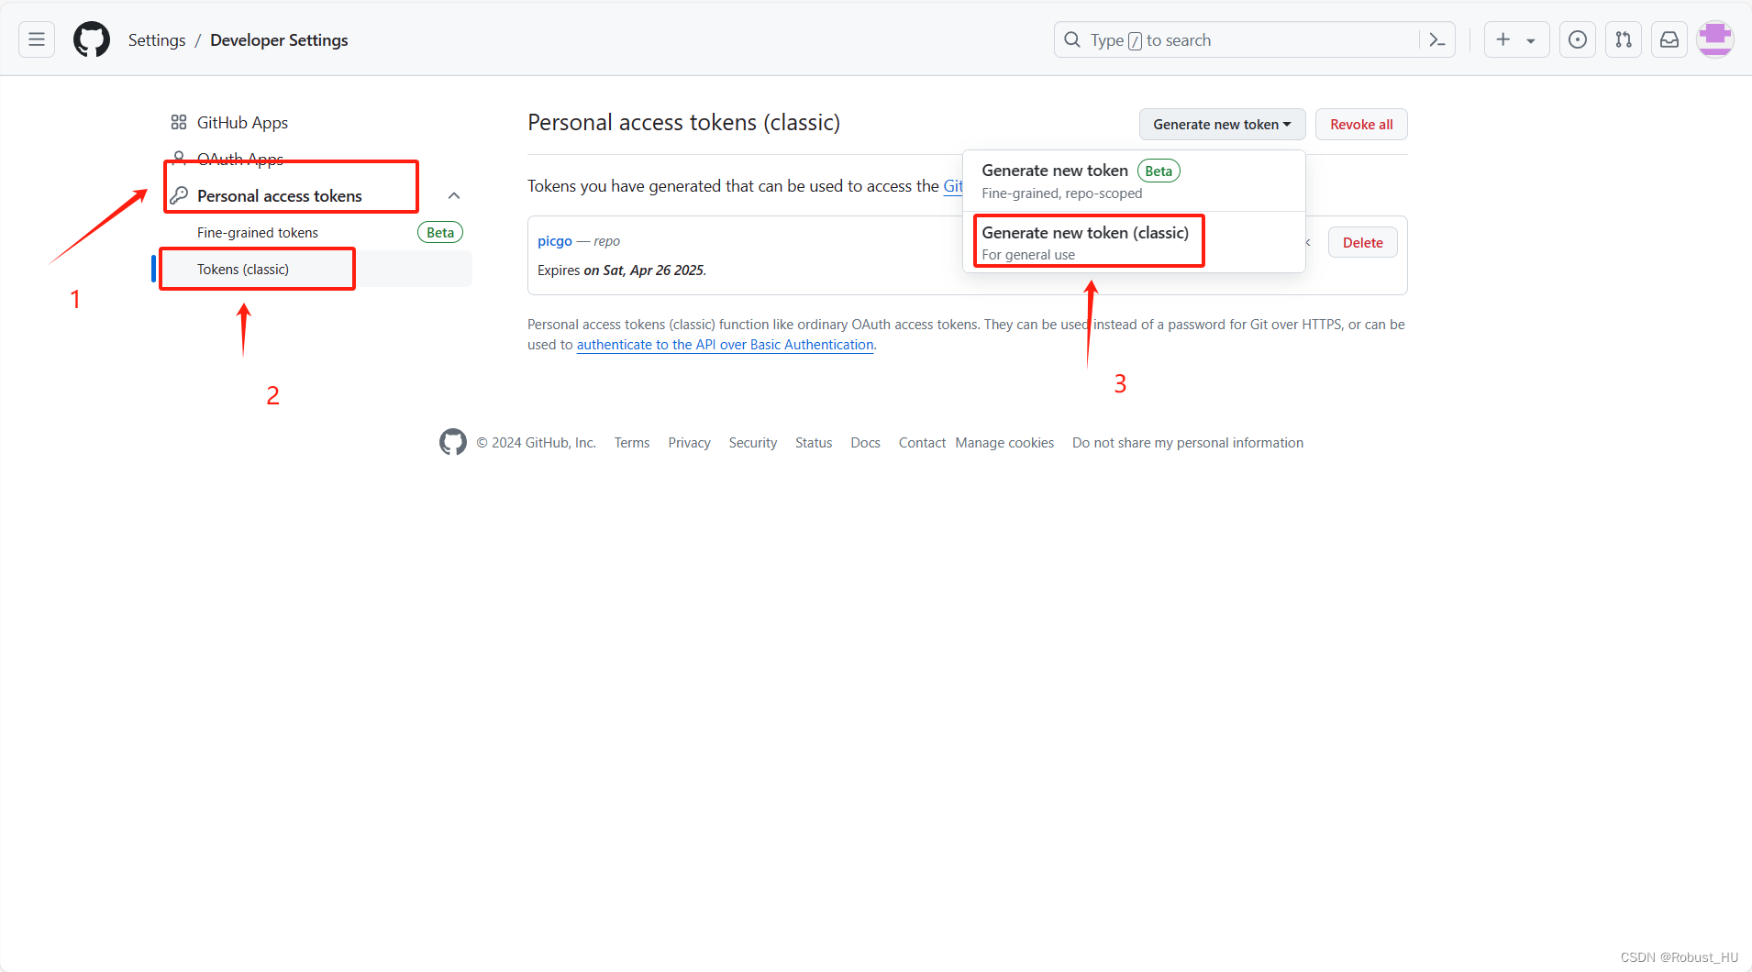
Task: Open the create new plus menu
Action: 1516,39
